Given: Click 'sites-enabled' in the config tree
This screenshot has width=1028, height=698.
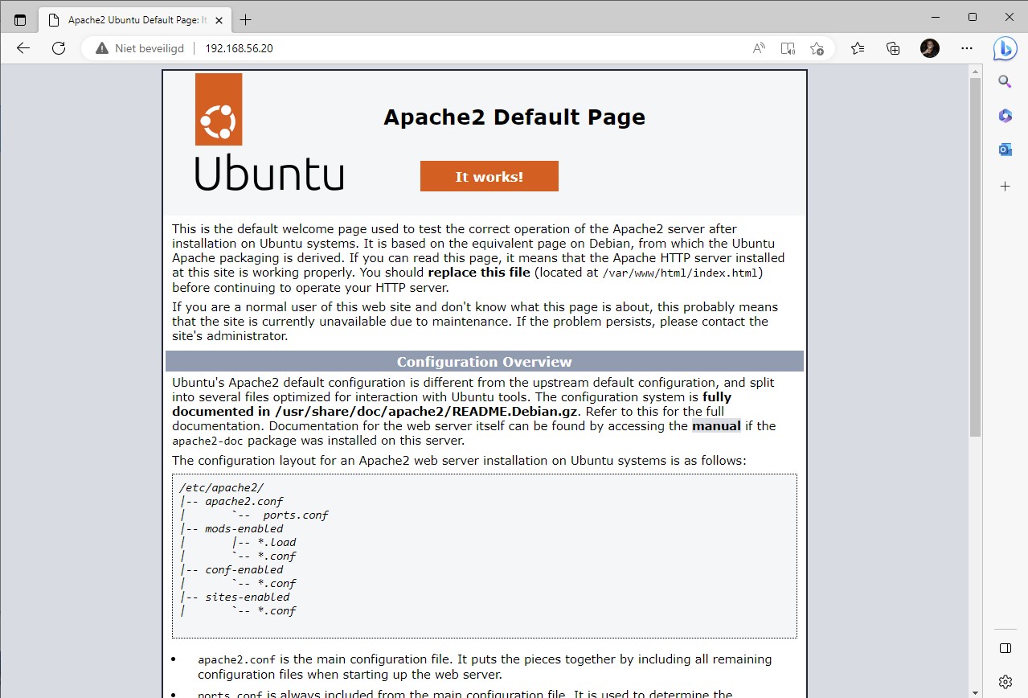Looking at the screenshot, I should 248,597.
